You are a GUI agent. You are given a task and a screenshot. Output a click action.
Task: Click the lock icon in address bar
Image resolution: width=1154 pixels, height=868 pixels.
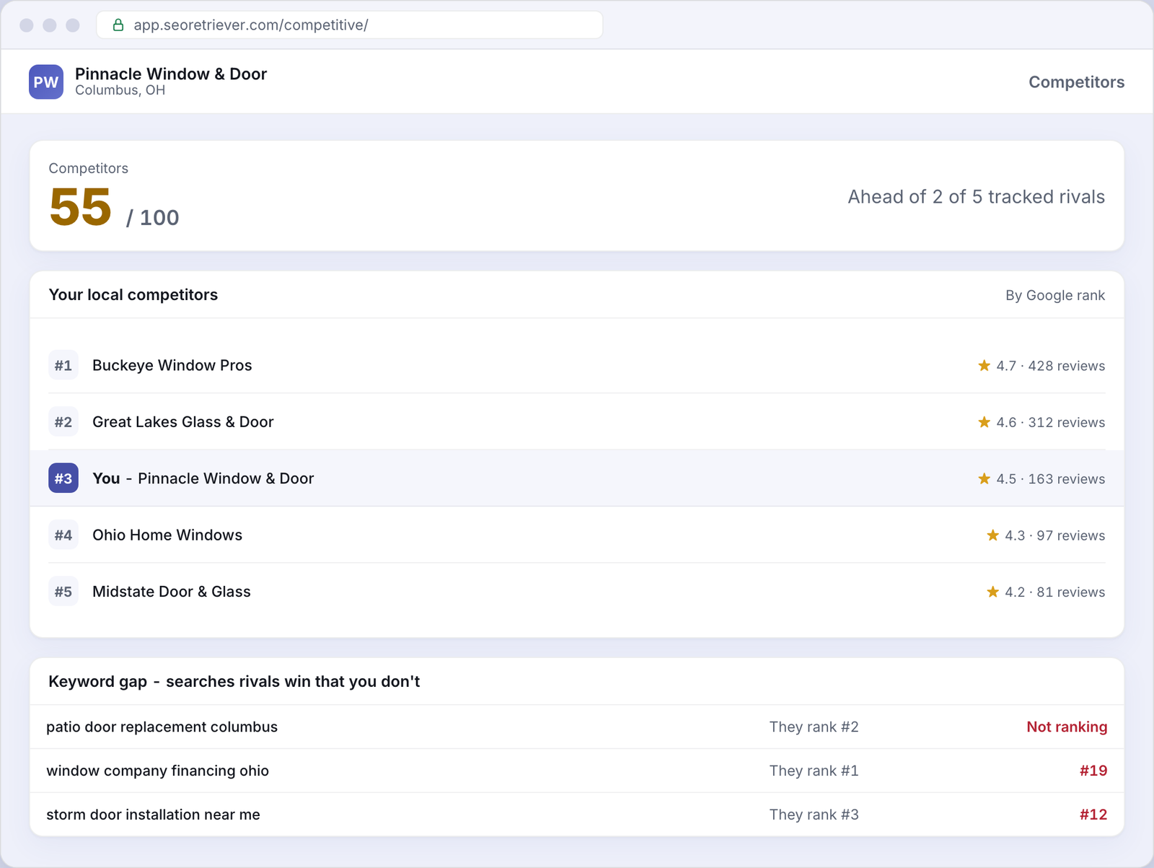(118, 25)
